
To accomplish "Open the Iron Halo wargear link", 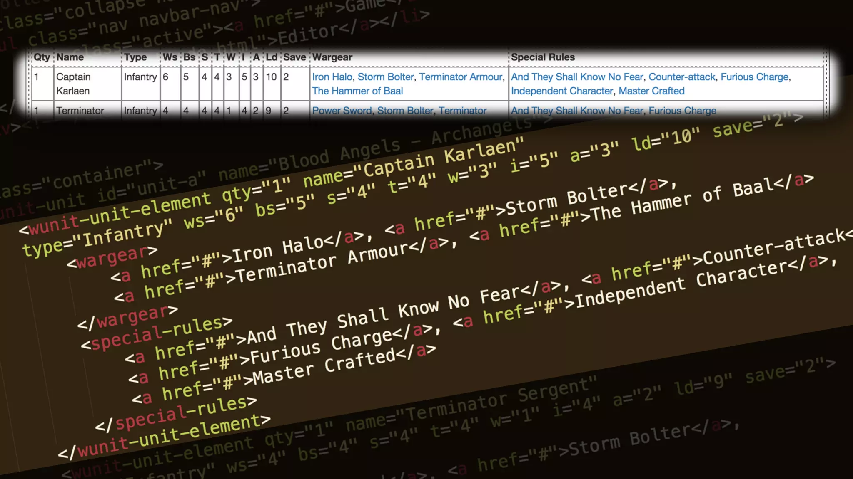I will pyautogui.click(x=332, y=77).
